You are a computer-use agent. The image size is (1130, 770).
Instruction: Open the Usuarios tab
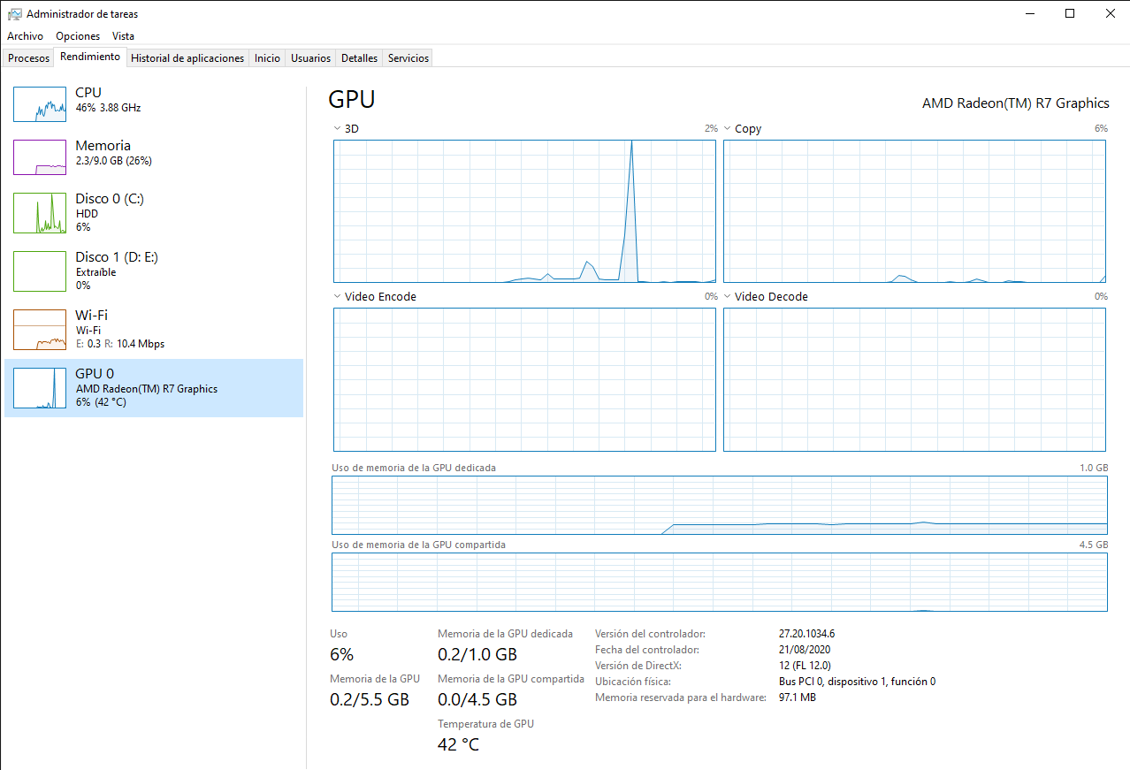(311, 58)
